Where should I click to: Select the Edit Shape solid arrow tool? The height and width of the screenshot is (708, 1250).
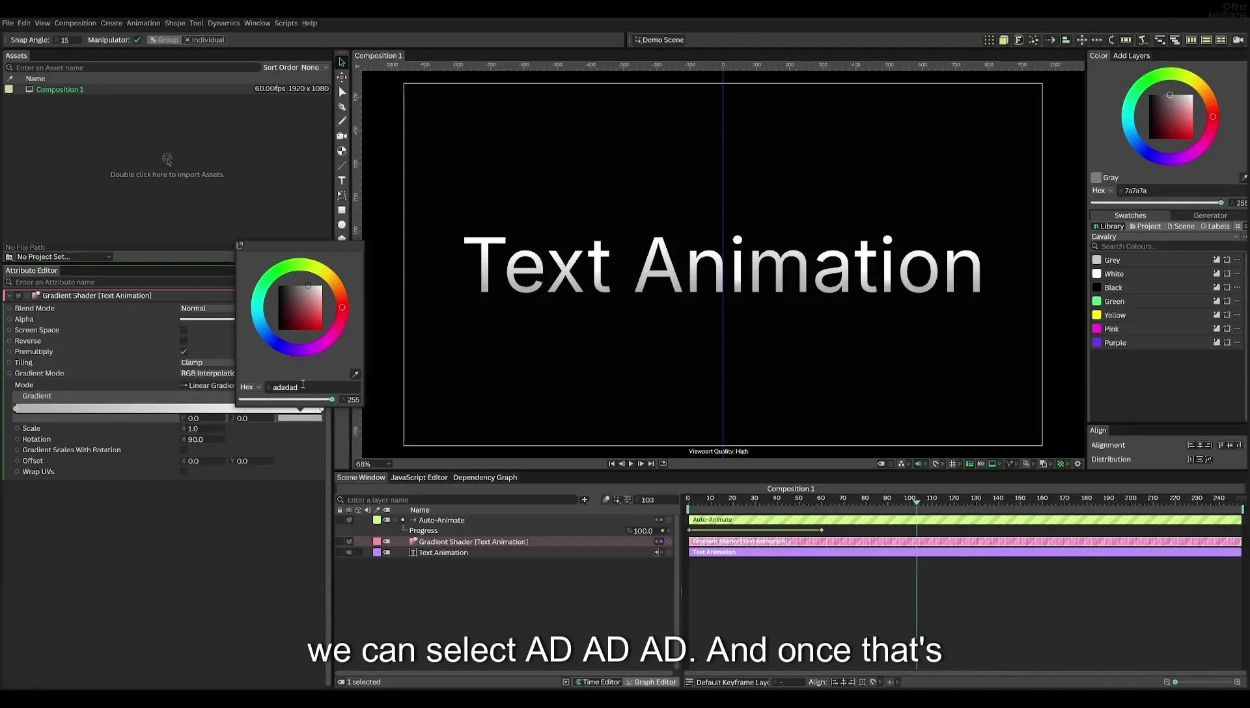click(342, 92)
